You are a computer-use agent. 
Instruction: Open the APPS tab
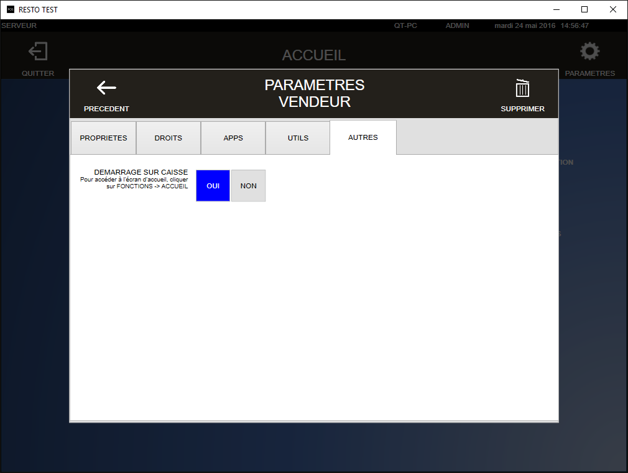pos(233,138)
